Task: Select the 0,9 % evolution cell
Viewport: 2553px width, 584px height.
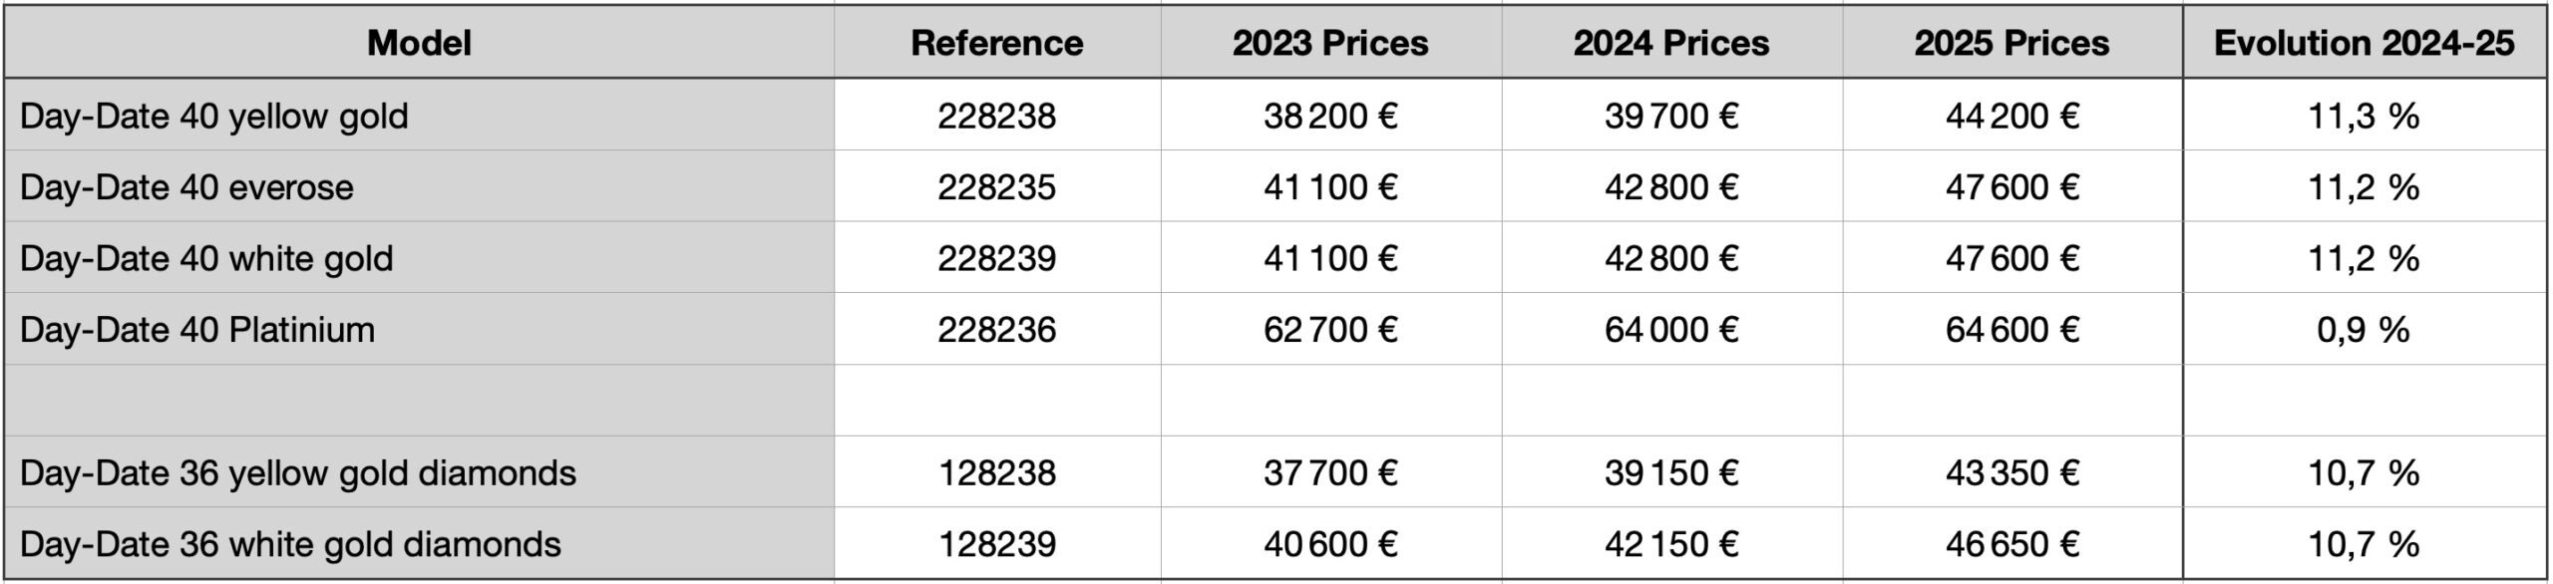Action: click(2365, 329)
